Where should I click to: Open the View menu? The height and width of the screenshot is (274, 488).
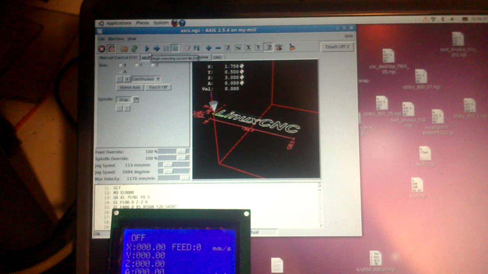coord(132,39)
